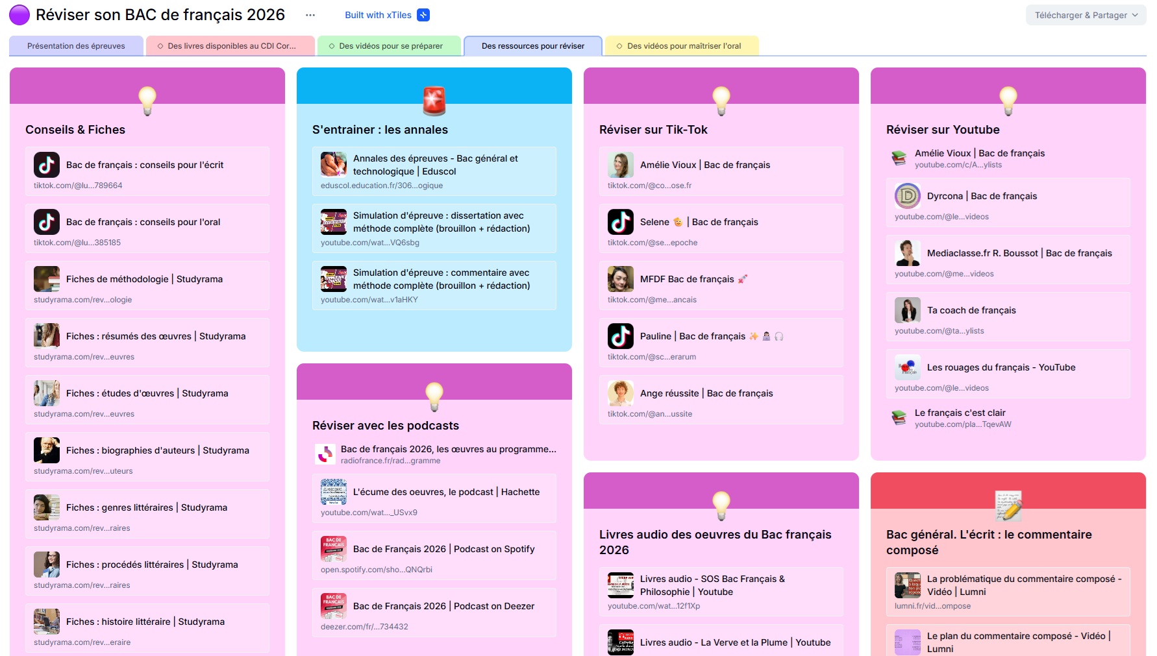This screenshot has height=656, width=1157.
Task: Open Bac de Français 2026 Podcast on Spotify
Action: pyautogui.click(x=443, y=549)
